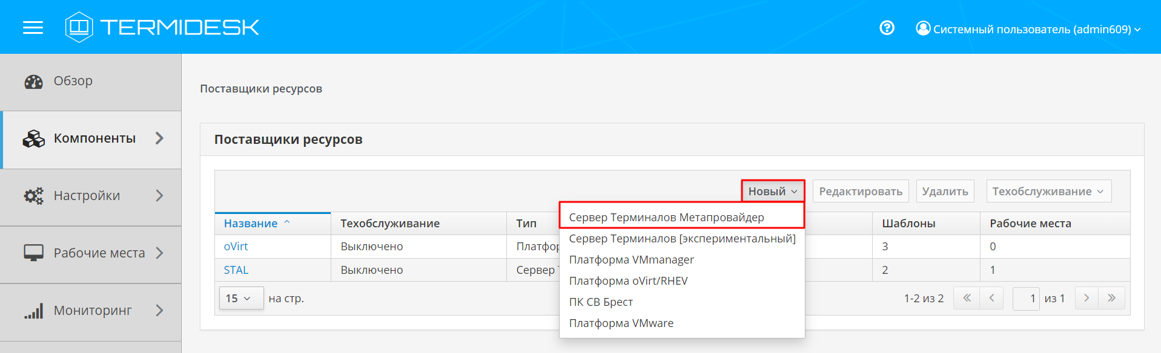This screenshot has width=1161, height=353.
Task: Click next page arrow icon
Action: click(1087, 298)
